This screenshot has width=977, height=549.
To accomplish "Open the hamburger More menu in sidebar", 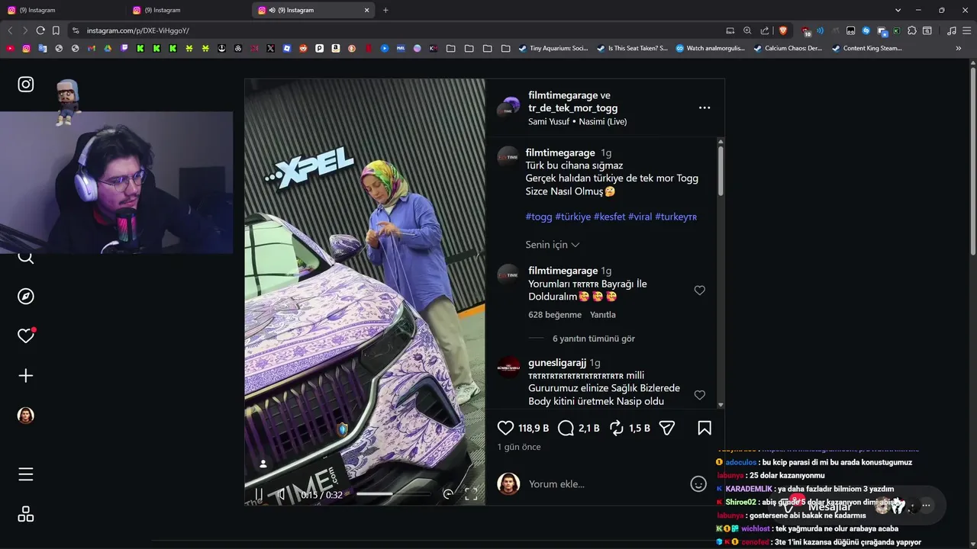I will pos(26,474).
